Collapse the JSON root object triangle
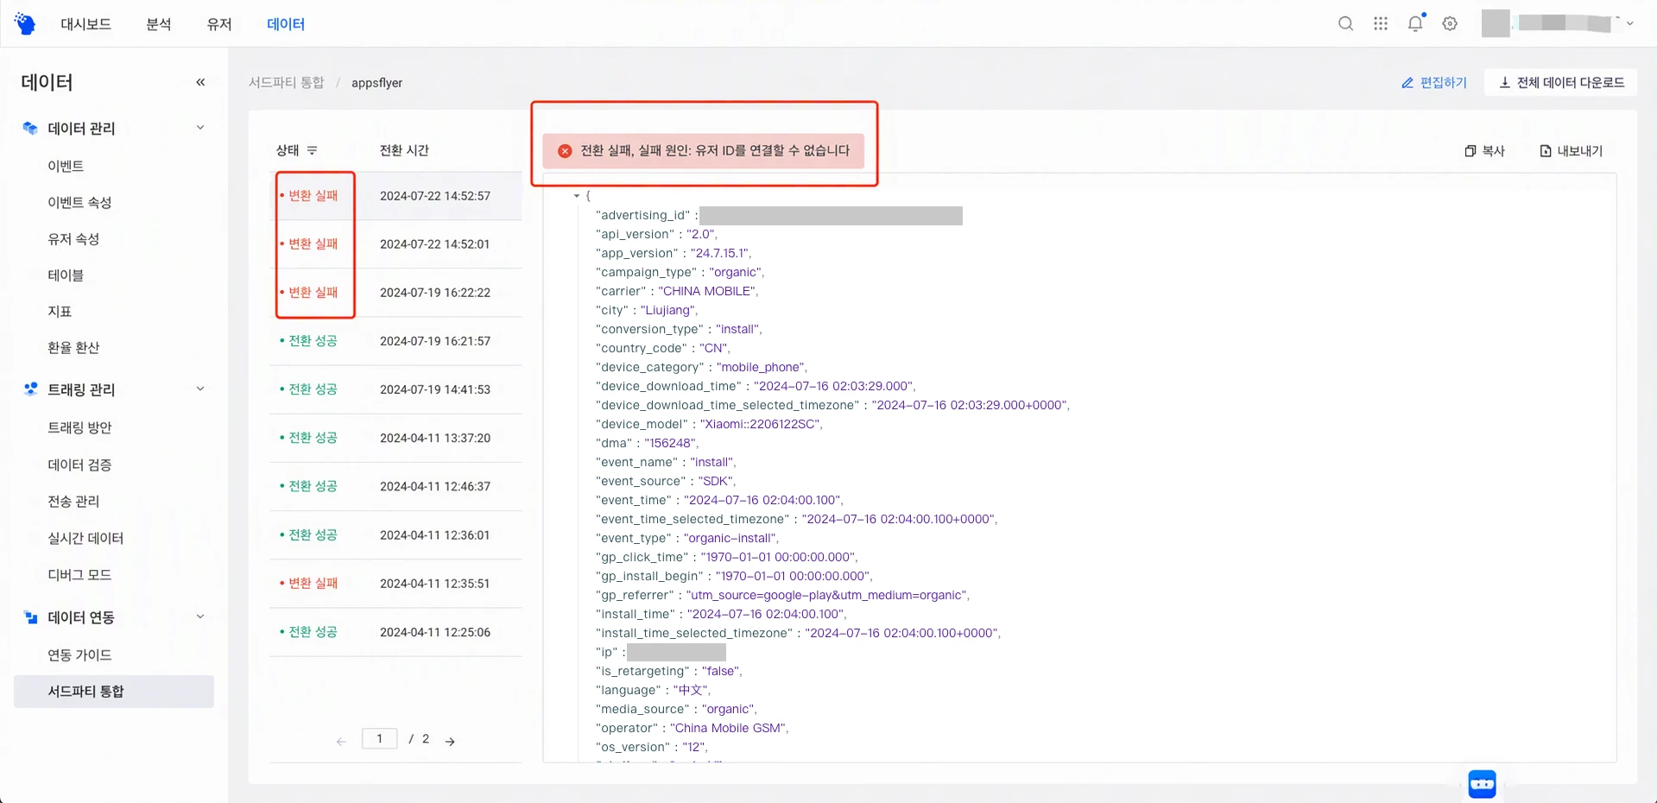Screen dimensions: 1657x803 tap(577, 196)
